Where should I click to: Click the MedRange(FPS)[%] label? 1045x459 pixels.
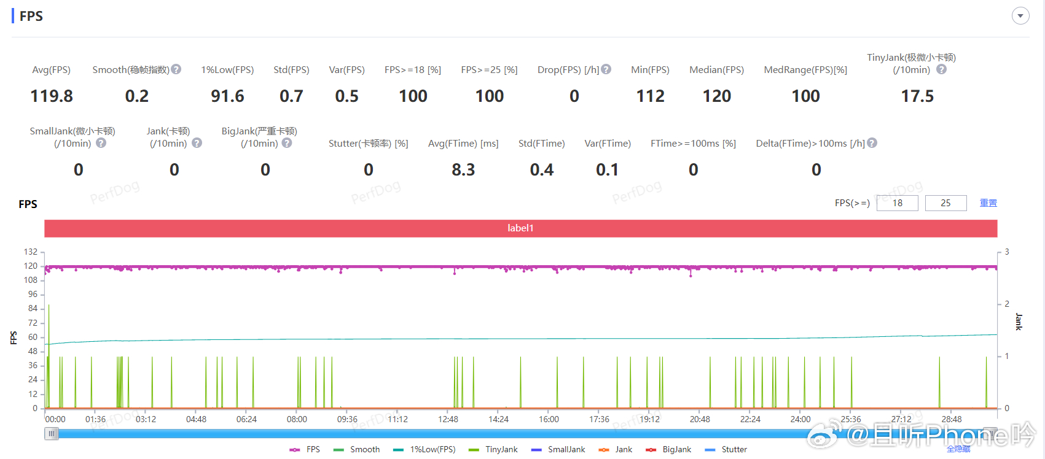(x=805, y=70)
